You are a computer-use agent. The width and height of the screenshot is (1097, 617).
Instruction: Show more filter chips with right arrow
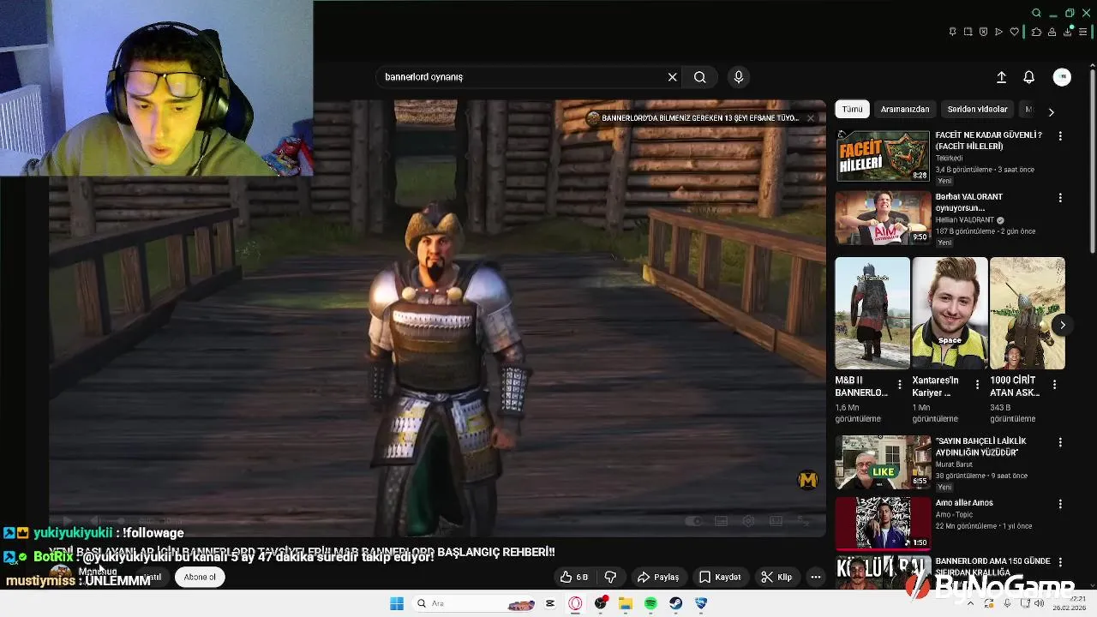(1052, 112)
